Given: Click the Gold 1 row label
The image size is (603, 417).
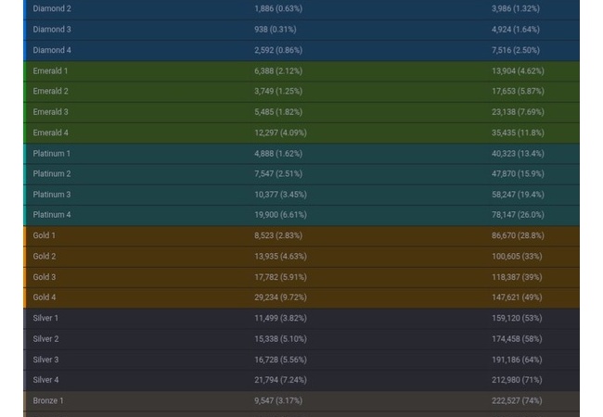Looking at the screenshot, I should click(x=45, y=236).
